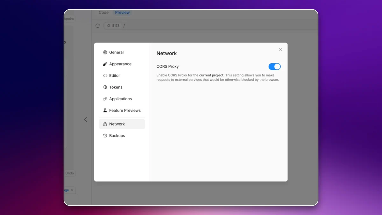Click the CORS Proxy label
Viewport: 382px width, 215px height.
[x=167, y=67]
